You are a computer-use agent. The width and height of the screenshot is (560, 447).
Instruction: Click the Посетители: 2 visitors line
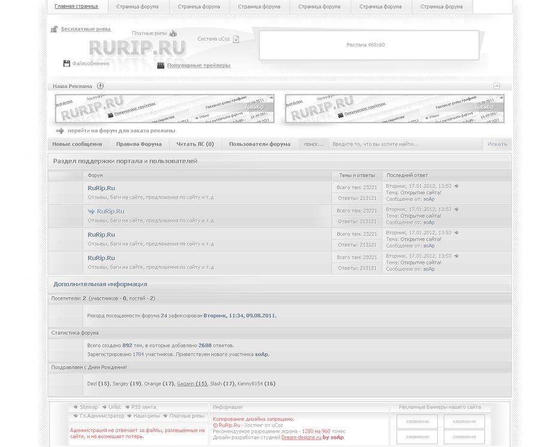103,299
